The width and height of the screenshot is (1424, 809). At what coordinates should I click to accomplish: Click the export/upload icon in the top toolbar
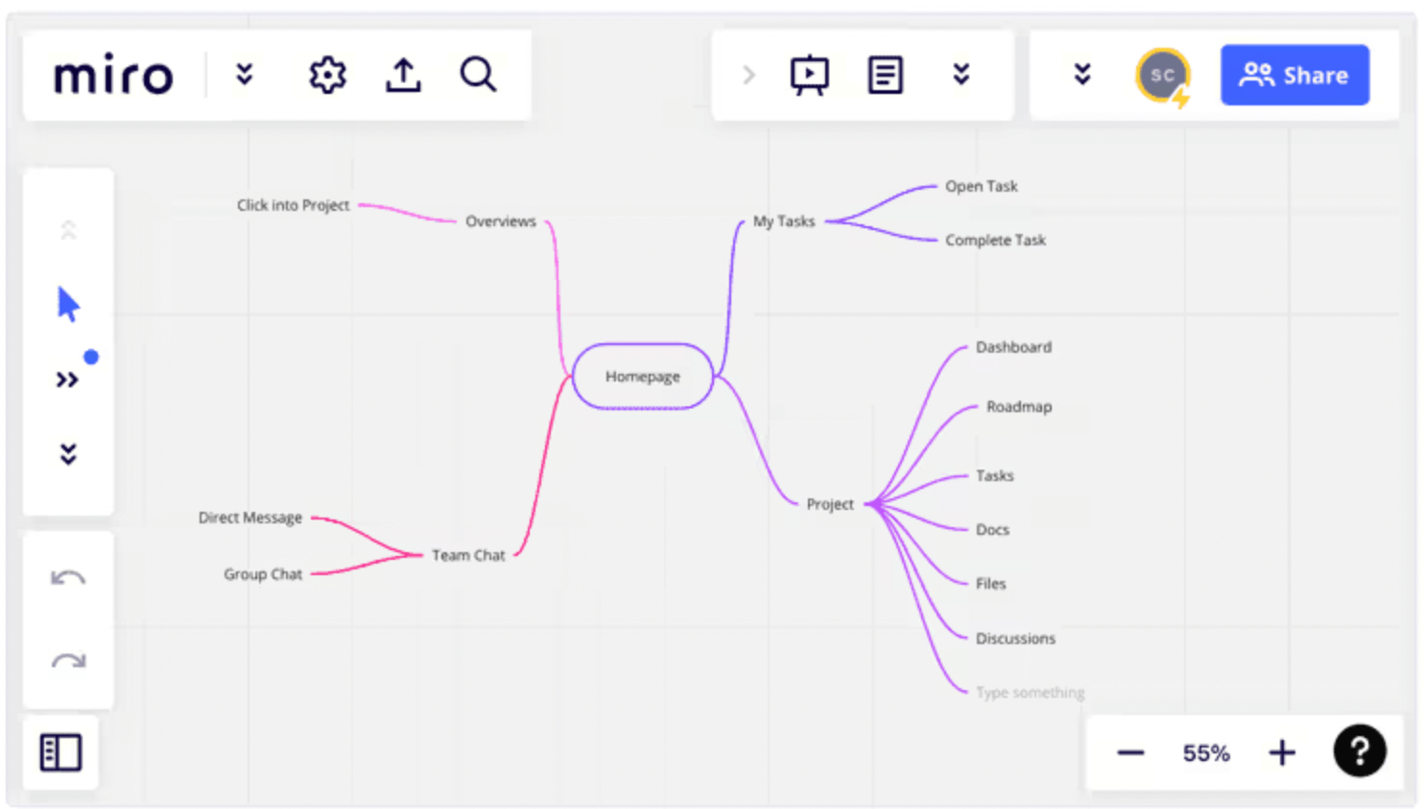point(403,75)
